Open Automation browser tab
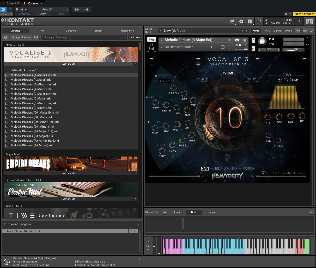316x268 pixels. (127, 31)
